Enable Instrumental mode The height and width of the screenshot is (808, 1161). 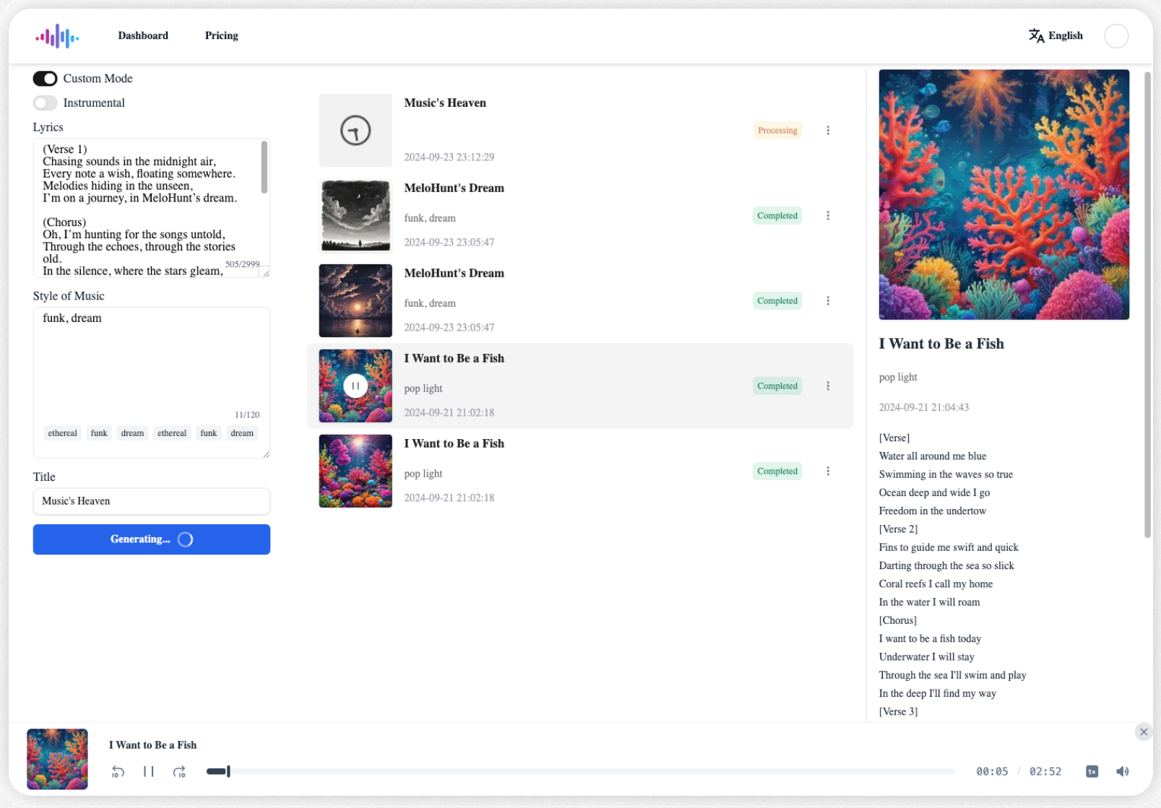point(45,103)
